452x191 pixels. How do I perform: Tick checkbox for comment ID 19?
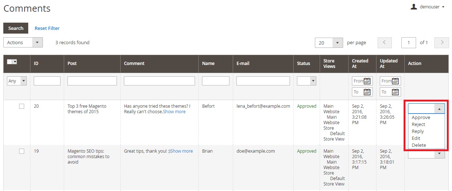coord(22,151)
